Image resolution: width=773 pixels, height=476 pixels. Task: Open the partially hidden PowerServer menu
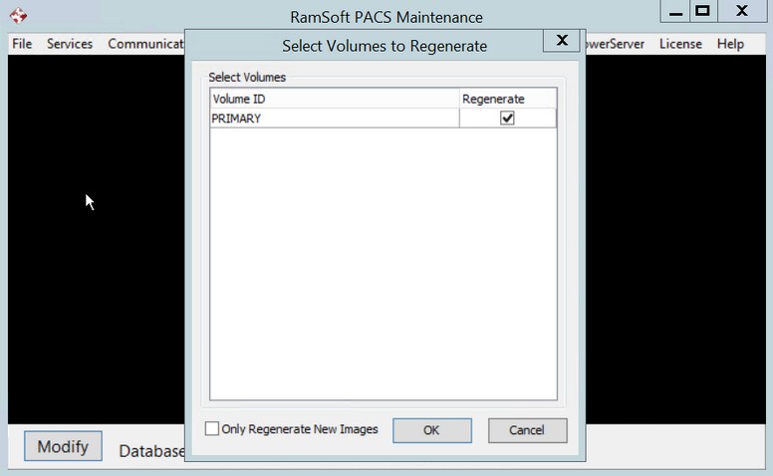coord(615,44)
